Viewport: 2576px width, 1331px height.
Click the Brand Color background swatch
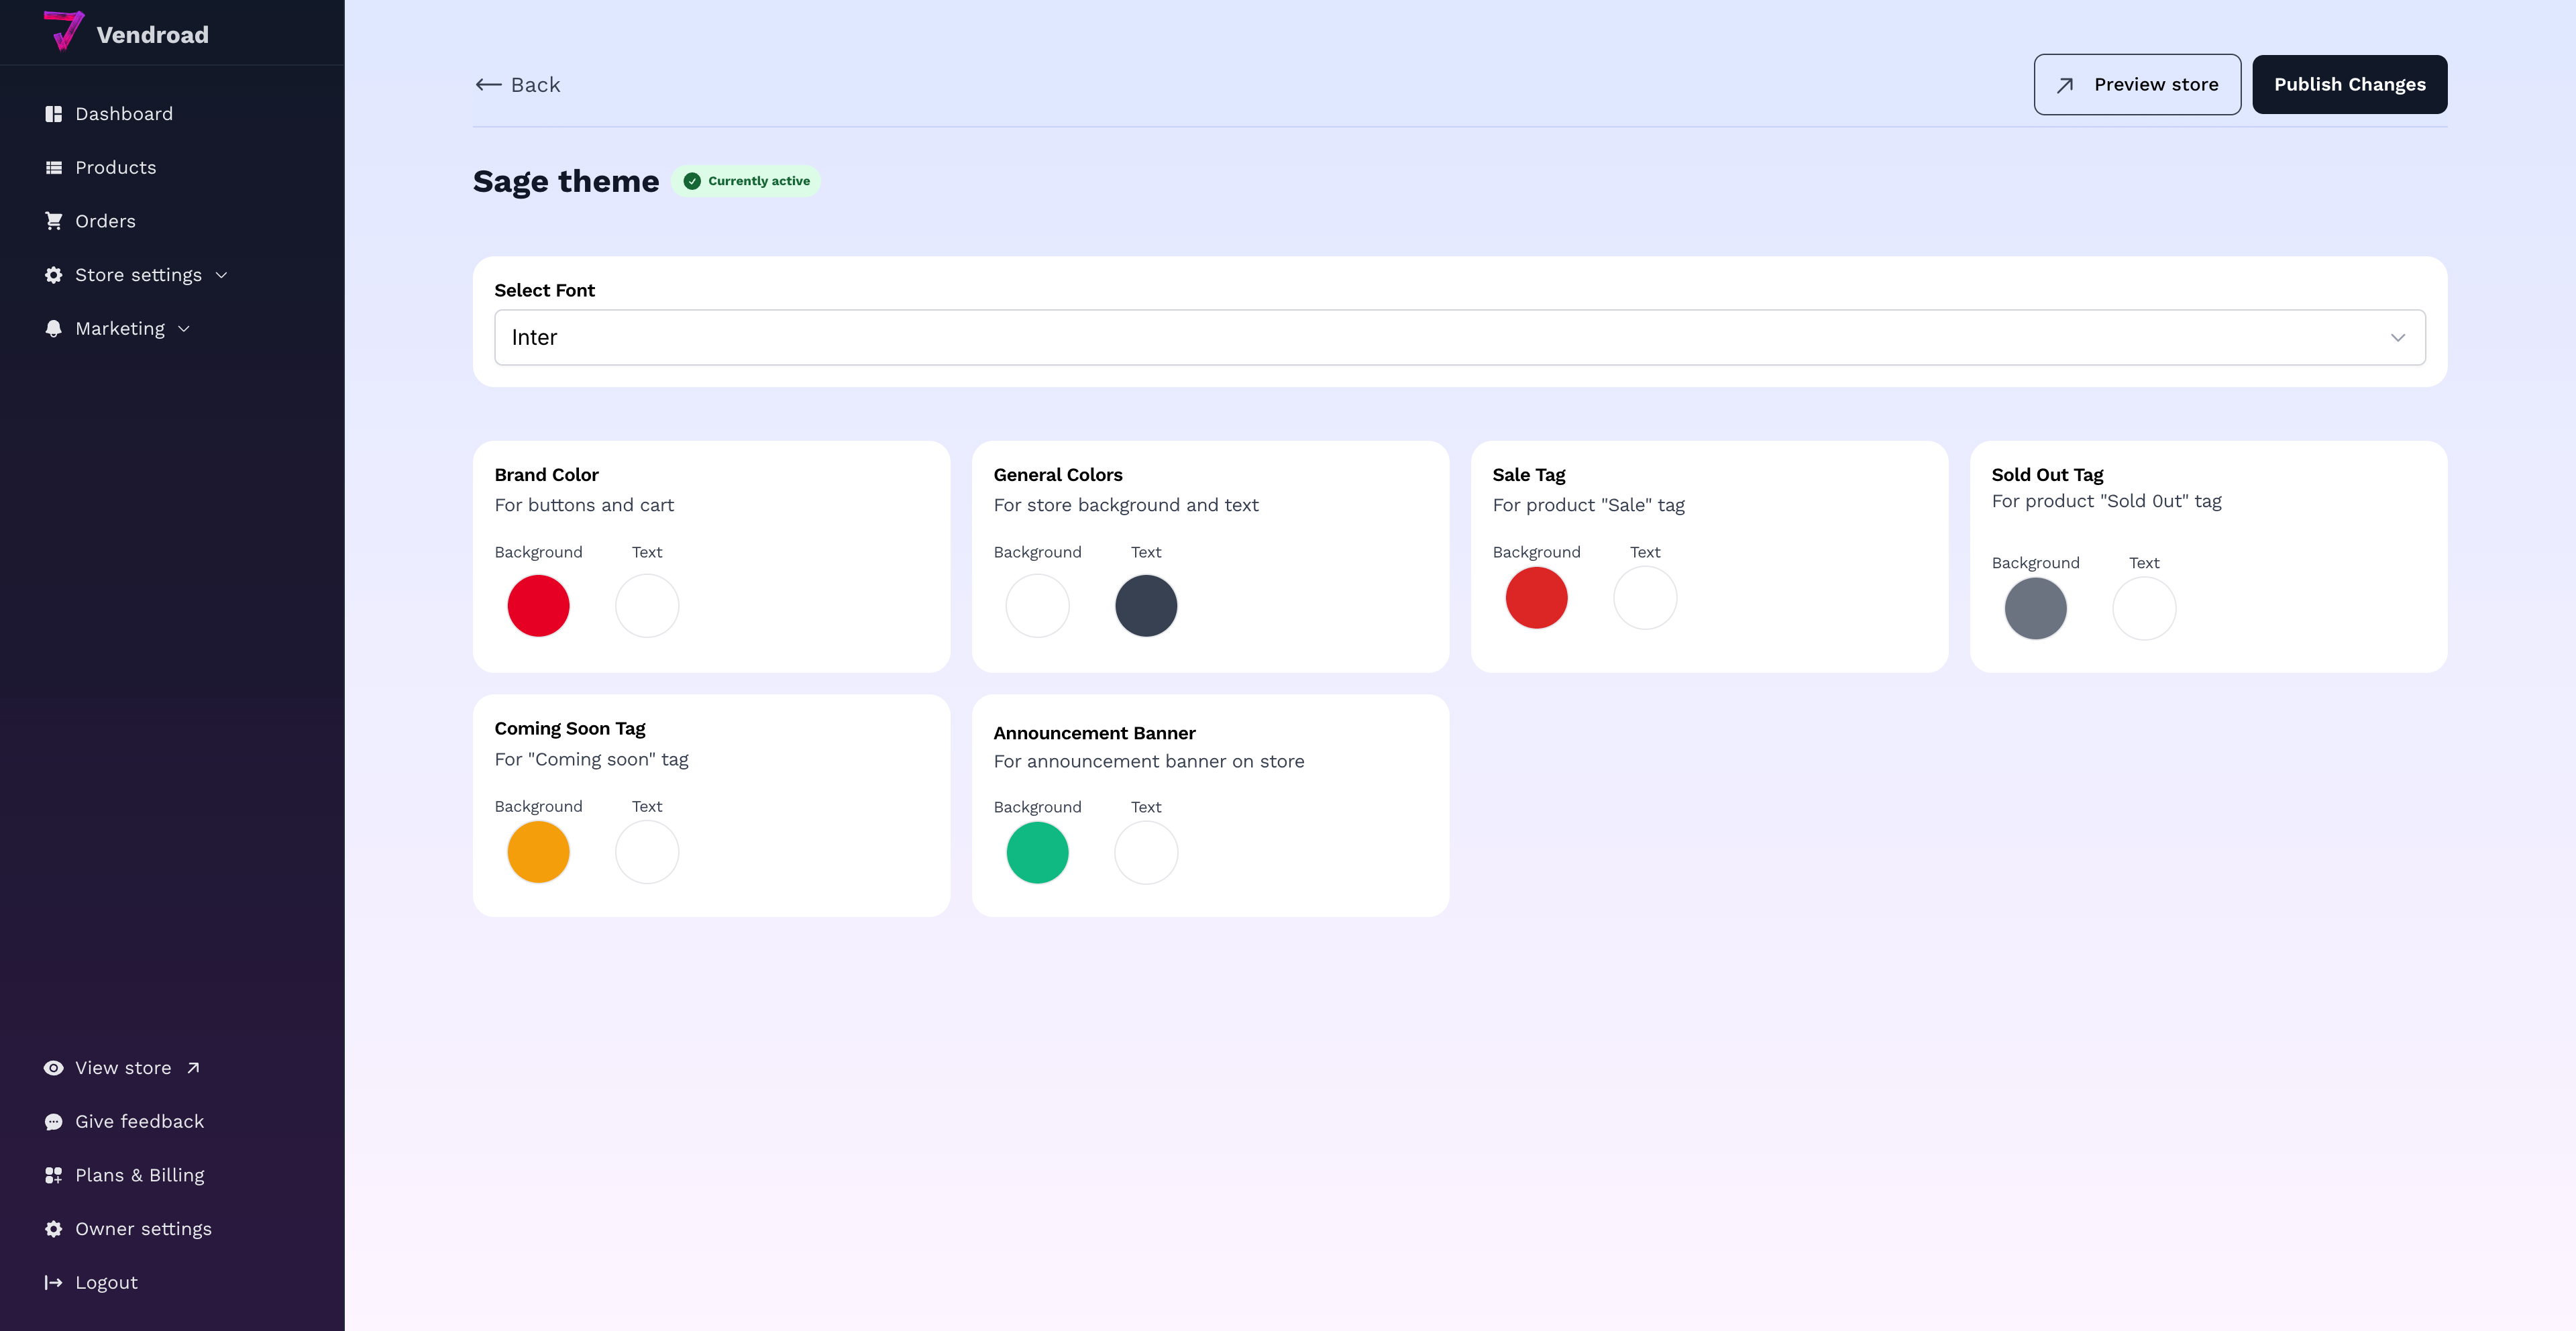538,605
